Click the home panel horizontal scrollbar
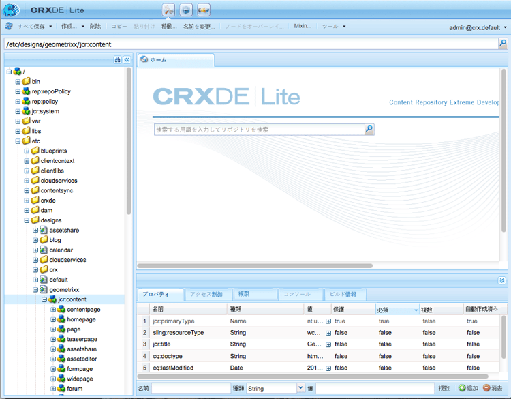511x399 pixels. pyautogui.click(x=255, y=265)
